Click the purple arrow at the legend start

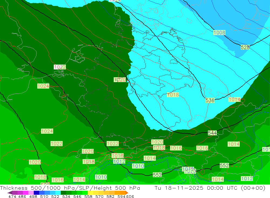coord(10,193)
